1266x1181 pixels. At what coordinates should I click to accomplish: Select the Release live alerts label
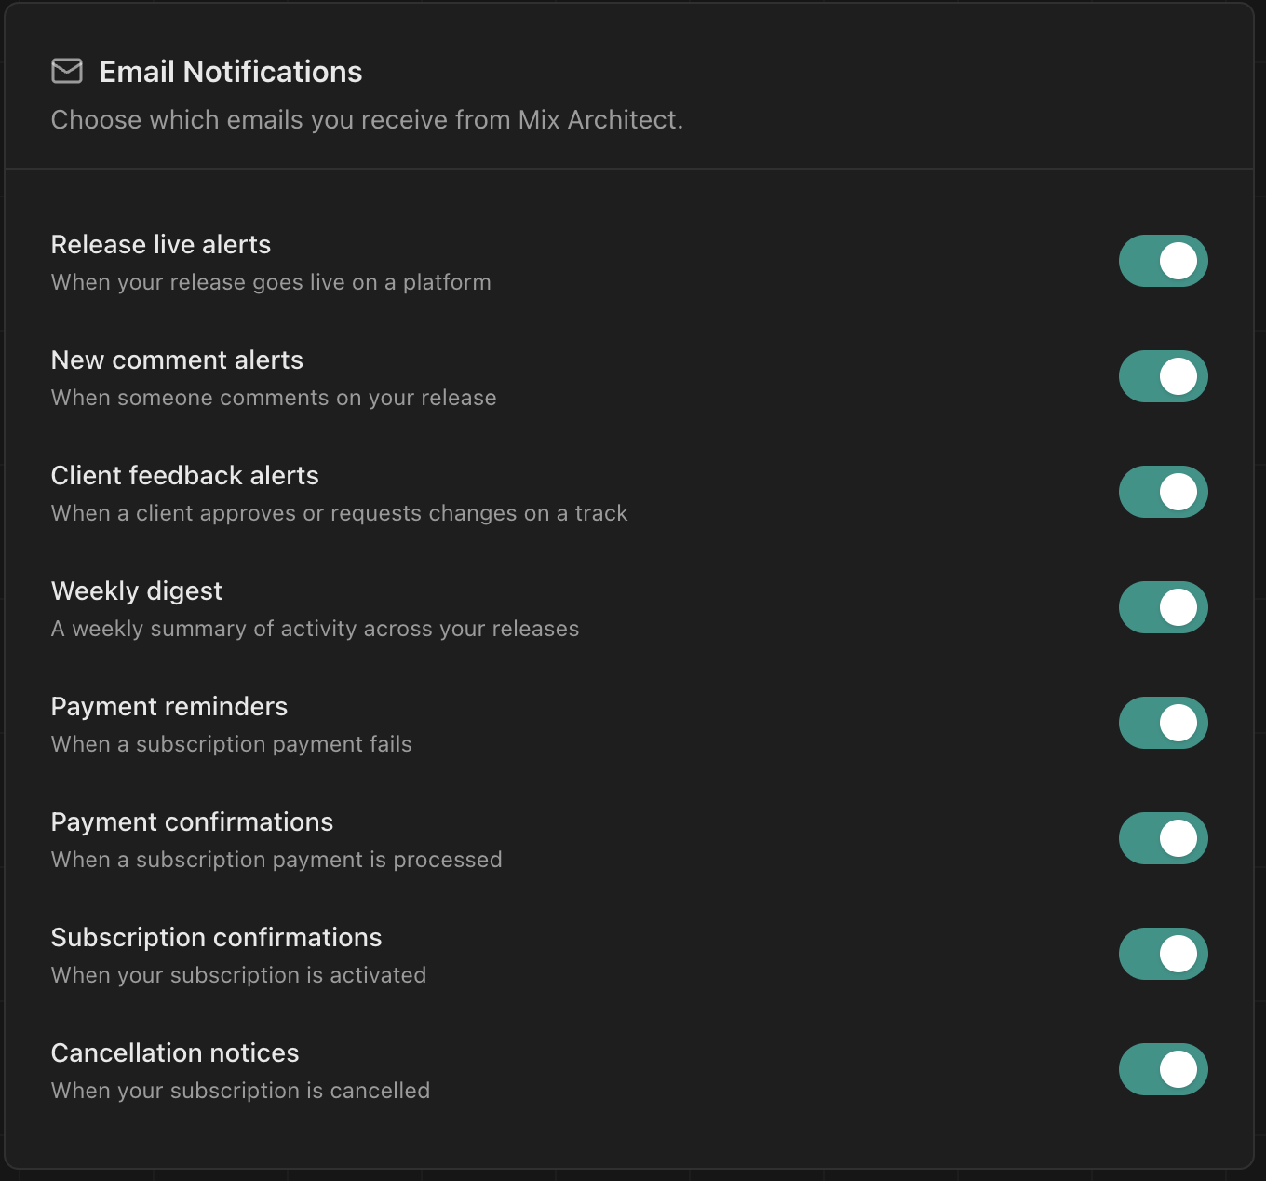(160, 244)
